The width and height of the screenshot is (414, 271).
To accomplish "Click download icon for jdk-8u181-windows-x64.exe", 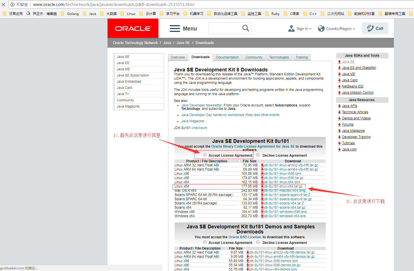I will click(262, 216).
